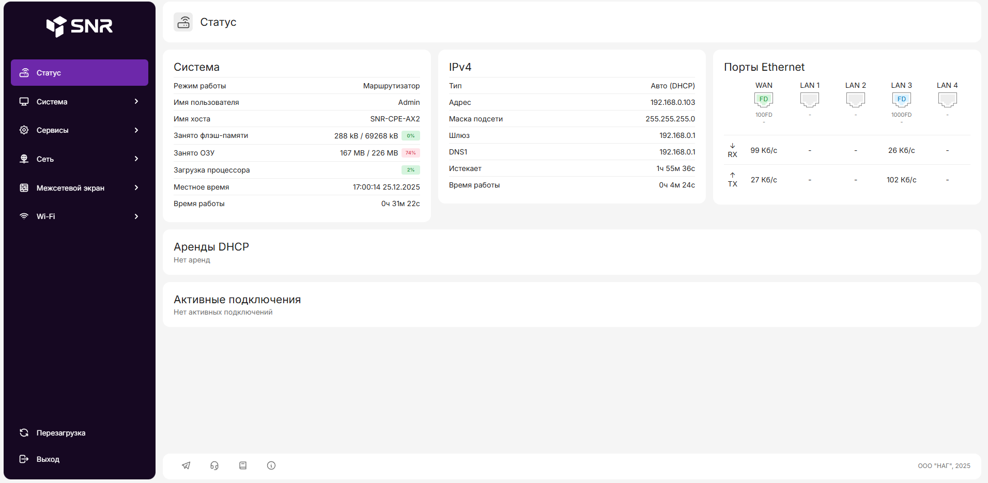Click the LAN 3 port icon
This screenshot has width=988, height=483.
tap(901, 99)
